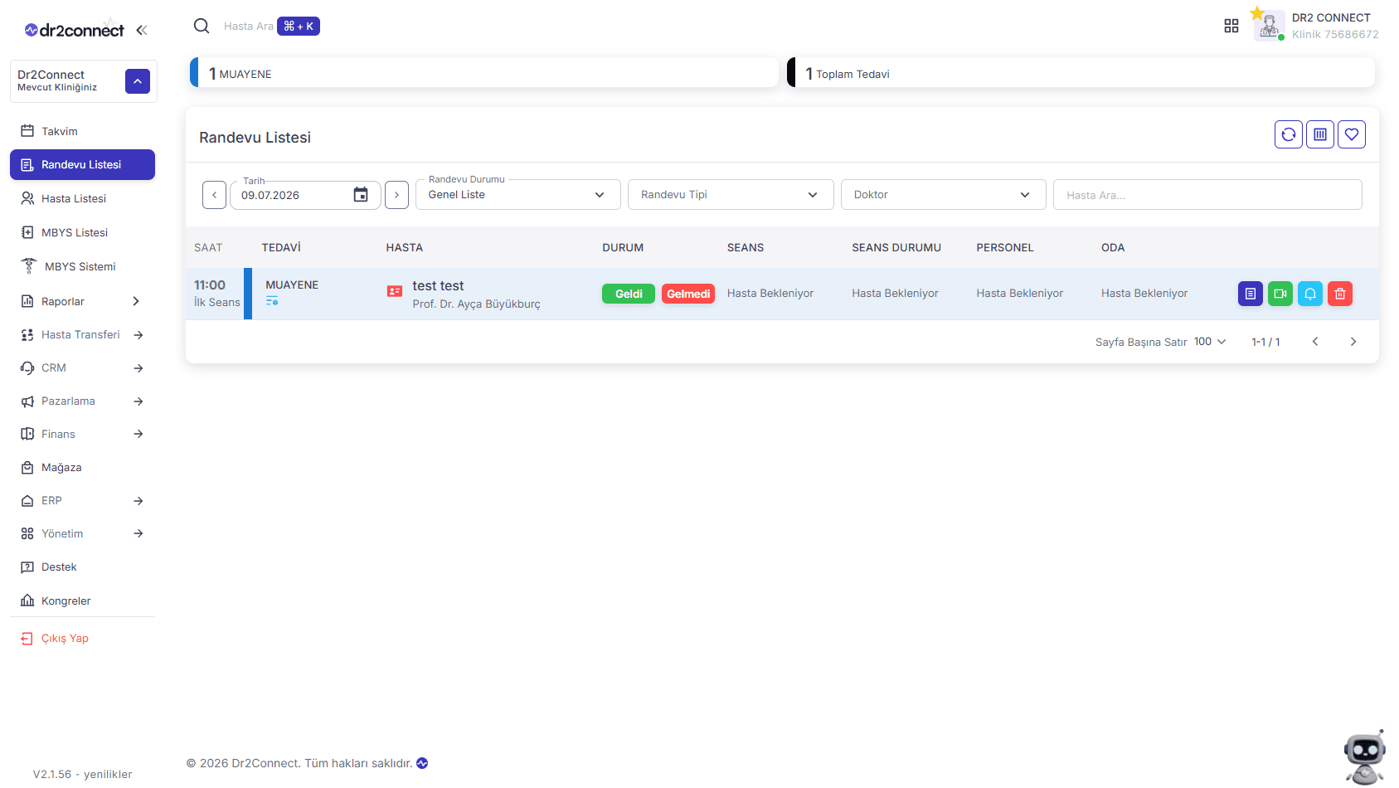Select Randevu Listesi in sidebar
This screenshot has width=1399, height=788.
[x=82, y=164]
